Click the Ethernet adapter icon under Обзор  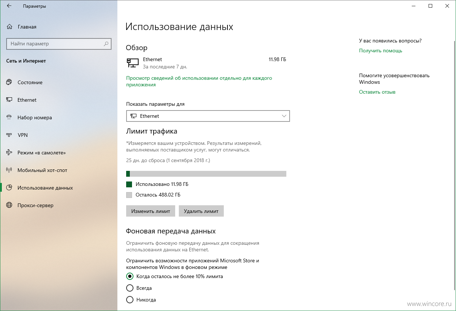(x=132, y=63)
